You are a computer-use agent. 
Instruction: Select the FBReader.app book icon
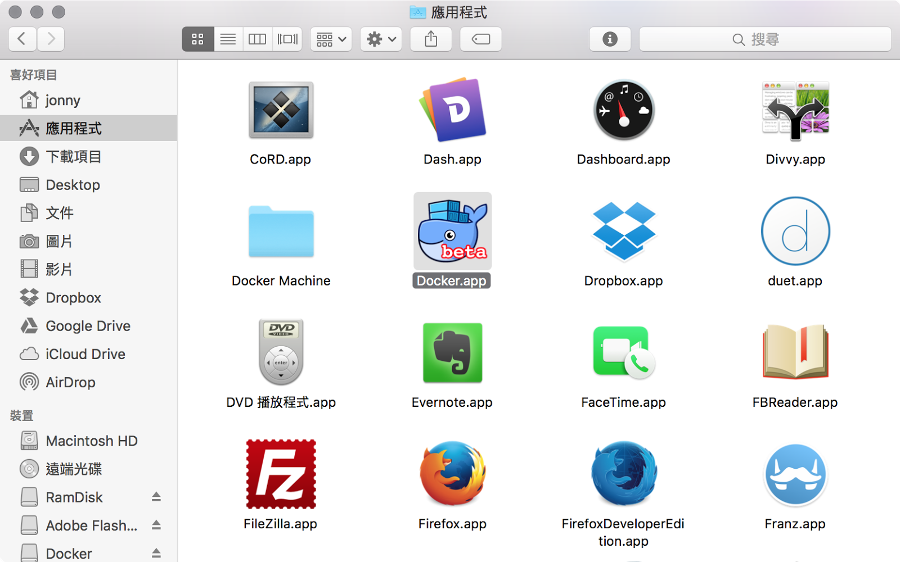tap(795, 352)
